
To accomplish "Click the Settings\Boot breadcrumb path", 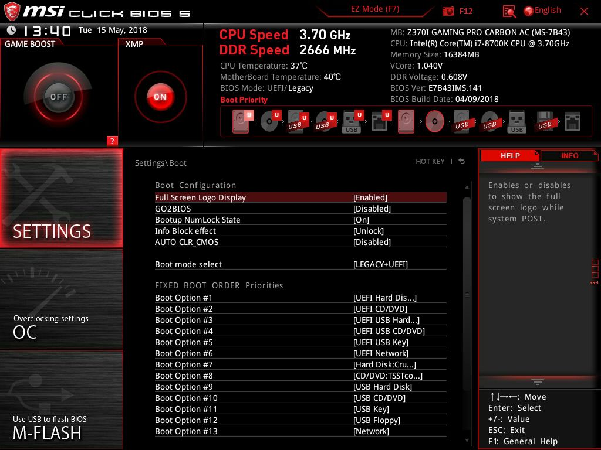I will [x=161, y=163].
